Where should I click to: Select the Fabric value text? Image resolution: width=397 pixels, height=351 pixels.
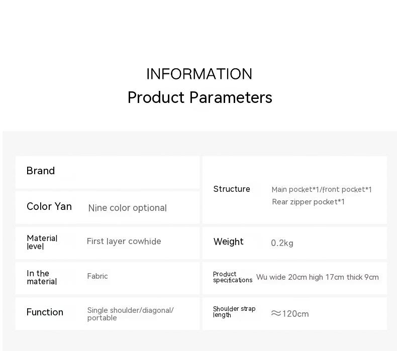click(97, 276)
